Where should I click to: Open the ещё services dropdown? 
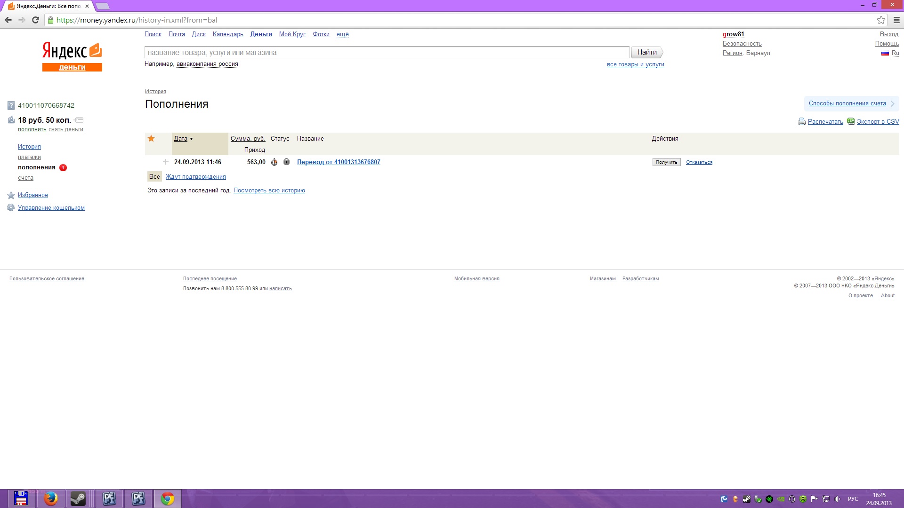[342, 34]
